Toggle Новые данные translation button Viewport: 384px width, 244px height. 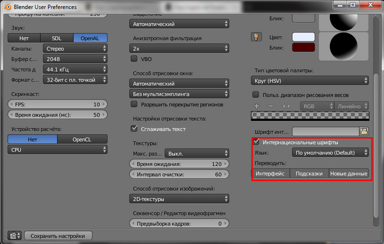(x=349, y=173)
